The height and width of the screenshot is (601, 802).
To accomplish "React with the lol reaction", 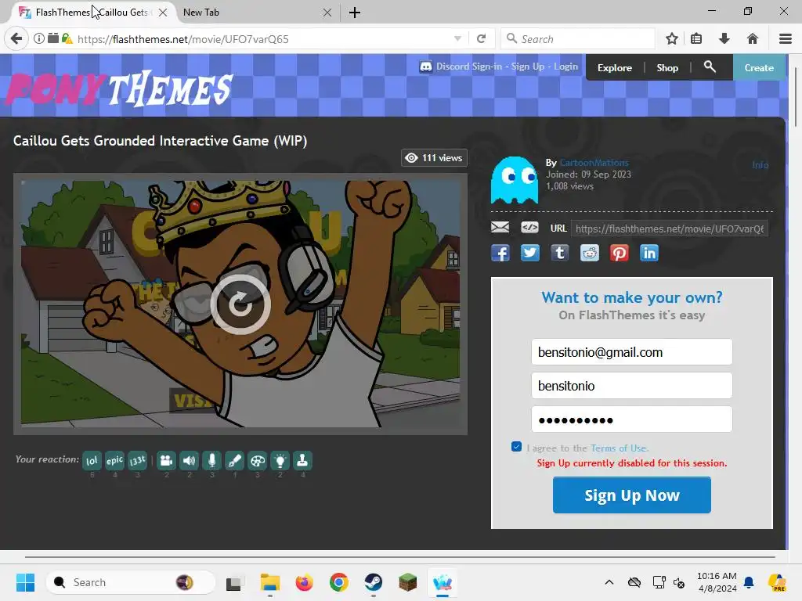I will (92, 461).
